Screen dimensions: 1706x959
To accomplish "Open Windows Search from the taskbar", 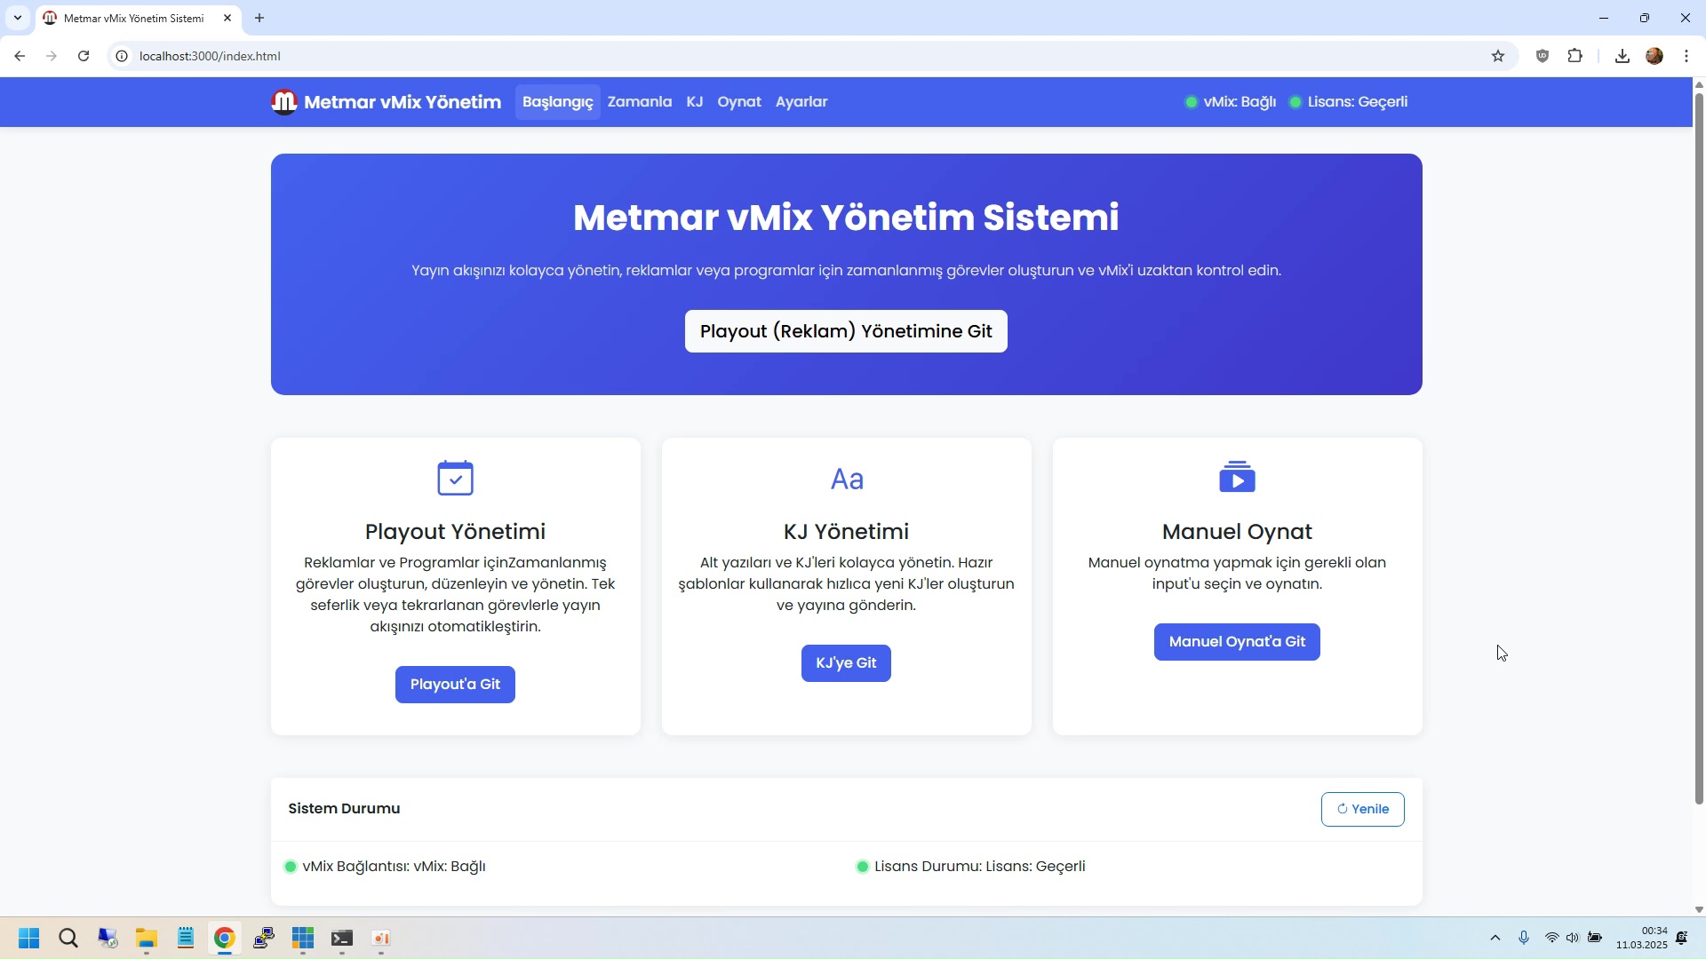I will tap(68, 939).
